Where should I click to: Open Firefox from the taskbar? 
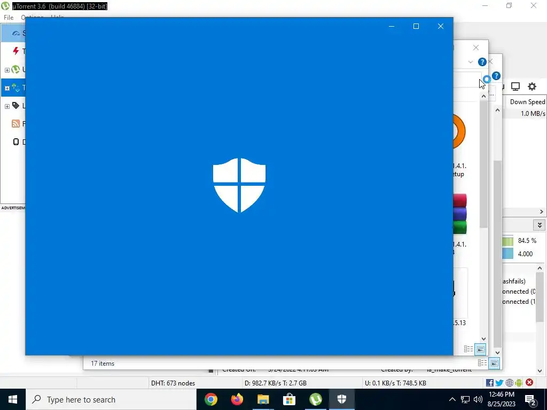pos(237,399)
